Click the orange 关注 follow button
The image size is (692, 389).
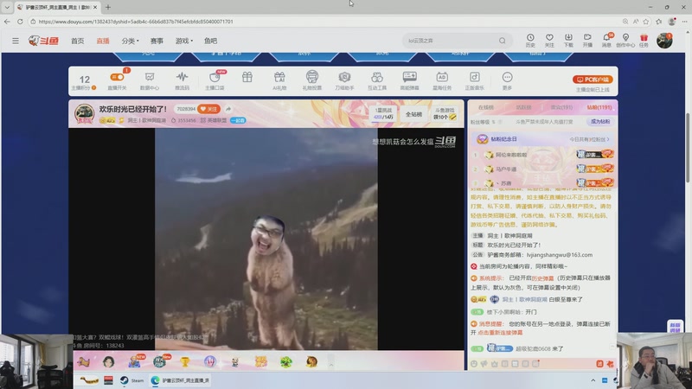pyautogui.click(x=208, y=109)
